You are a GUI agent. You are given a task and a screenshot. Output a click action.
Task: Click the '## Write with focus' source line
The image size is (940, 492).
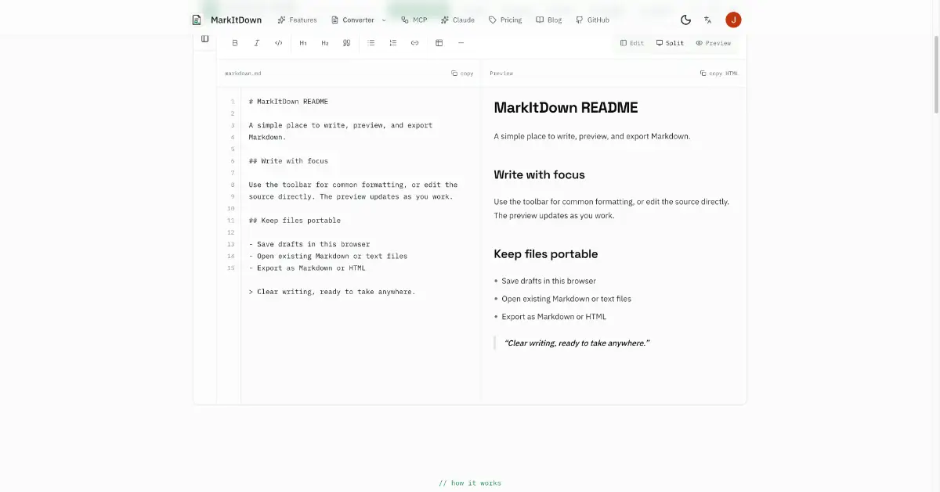pos(288,161)
